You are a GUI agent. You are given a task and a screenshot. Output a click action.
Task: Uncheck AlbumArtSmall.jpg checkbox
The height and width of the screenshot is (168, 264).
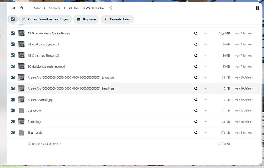click(x=13, y=99)
